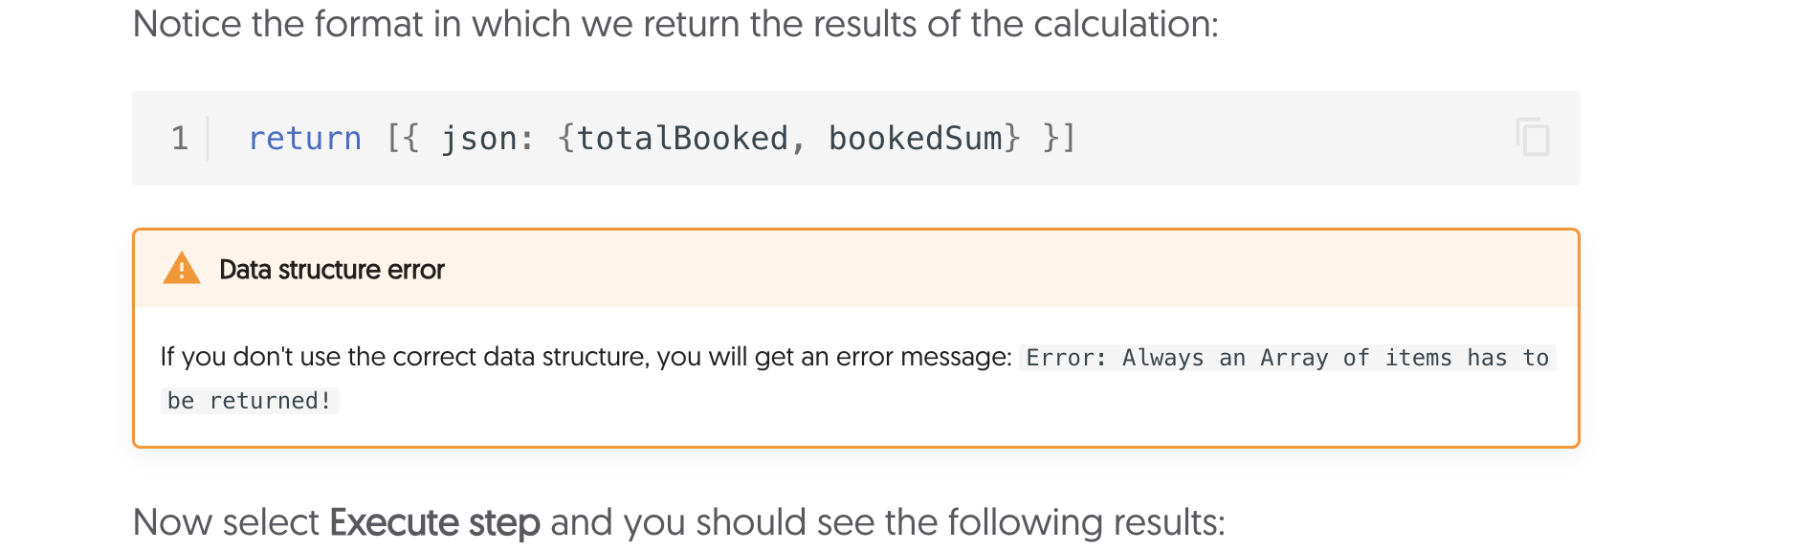
Task: Click line number 1 in code block
Action: point(180,138)
